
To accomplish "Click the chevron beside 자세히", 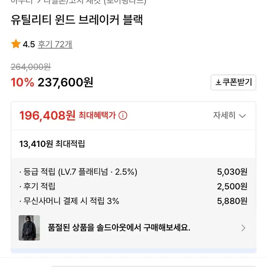I will [242, 116].
